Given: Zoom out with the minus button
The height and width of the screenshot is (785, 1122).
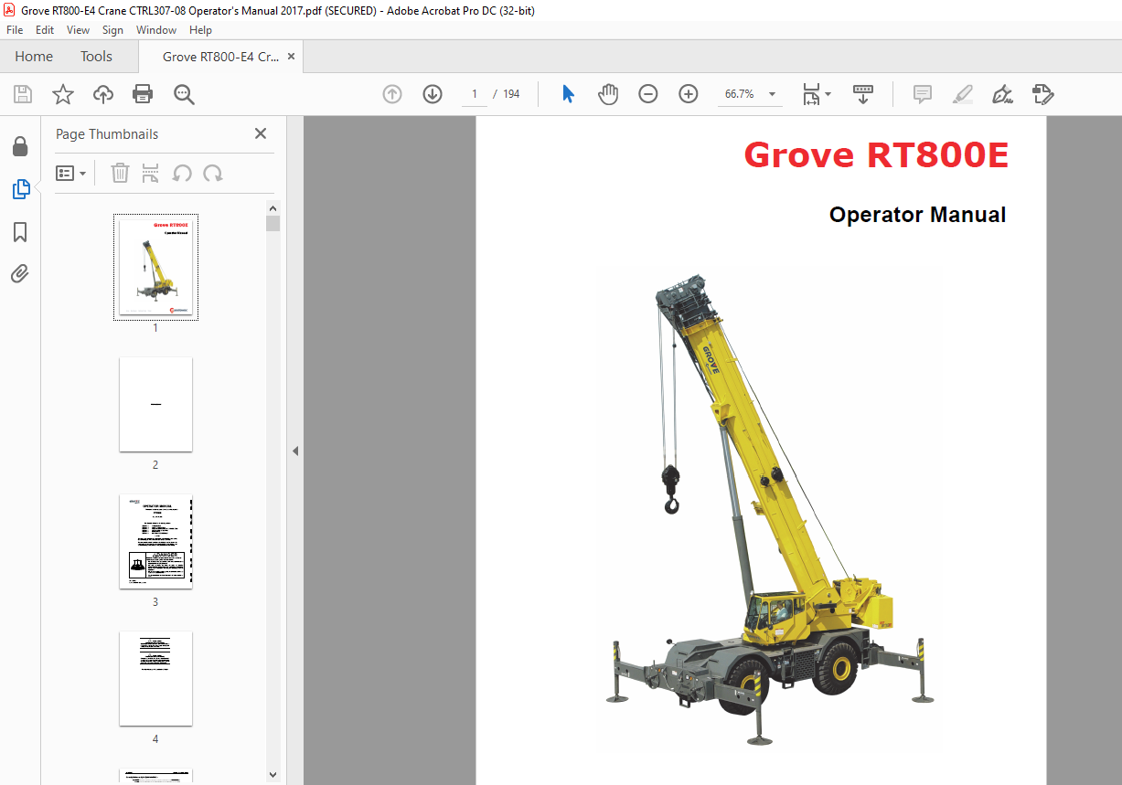Looking at the screenshot, I should (648, 94).
